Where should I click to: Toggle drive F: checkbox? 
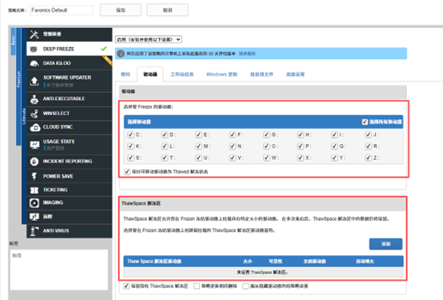(x=232, y=134)
